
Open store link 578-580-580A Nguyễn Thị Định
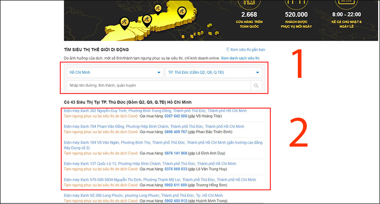[160, 179]
